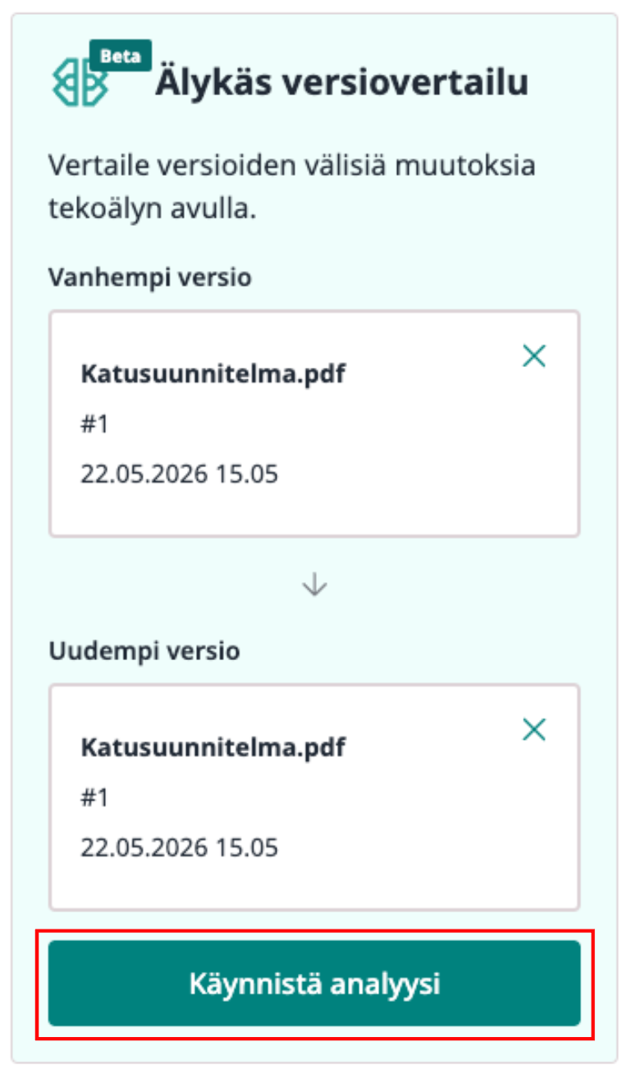The image size is (627, 1074).
Task: Click Katusuunnitelma.pdf in the newer version card
Action: tap(213, 748)
